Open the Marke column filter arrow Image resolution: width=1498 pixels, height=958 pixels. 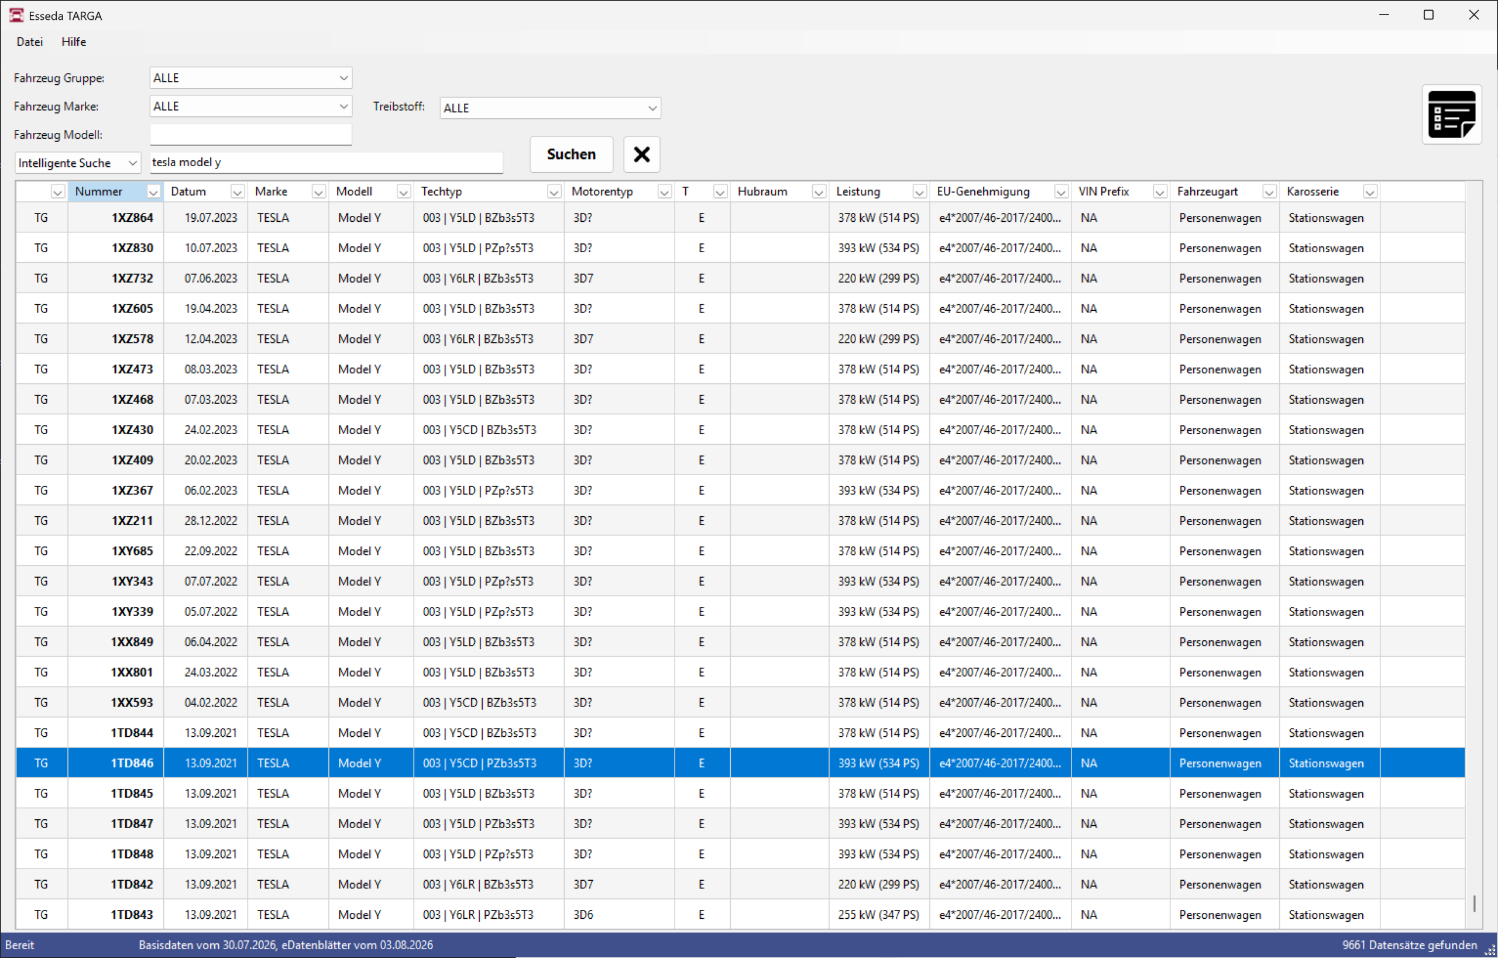[318, 192]
